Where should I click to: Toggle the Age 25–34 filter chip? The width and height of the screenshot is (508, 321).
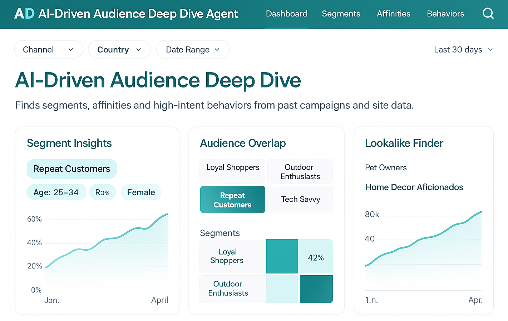point(56,192)
